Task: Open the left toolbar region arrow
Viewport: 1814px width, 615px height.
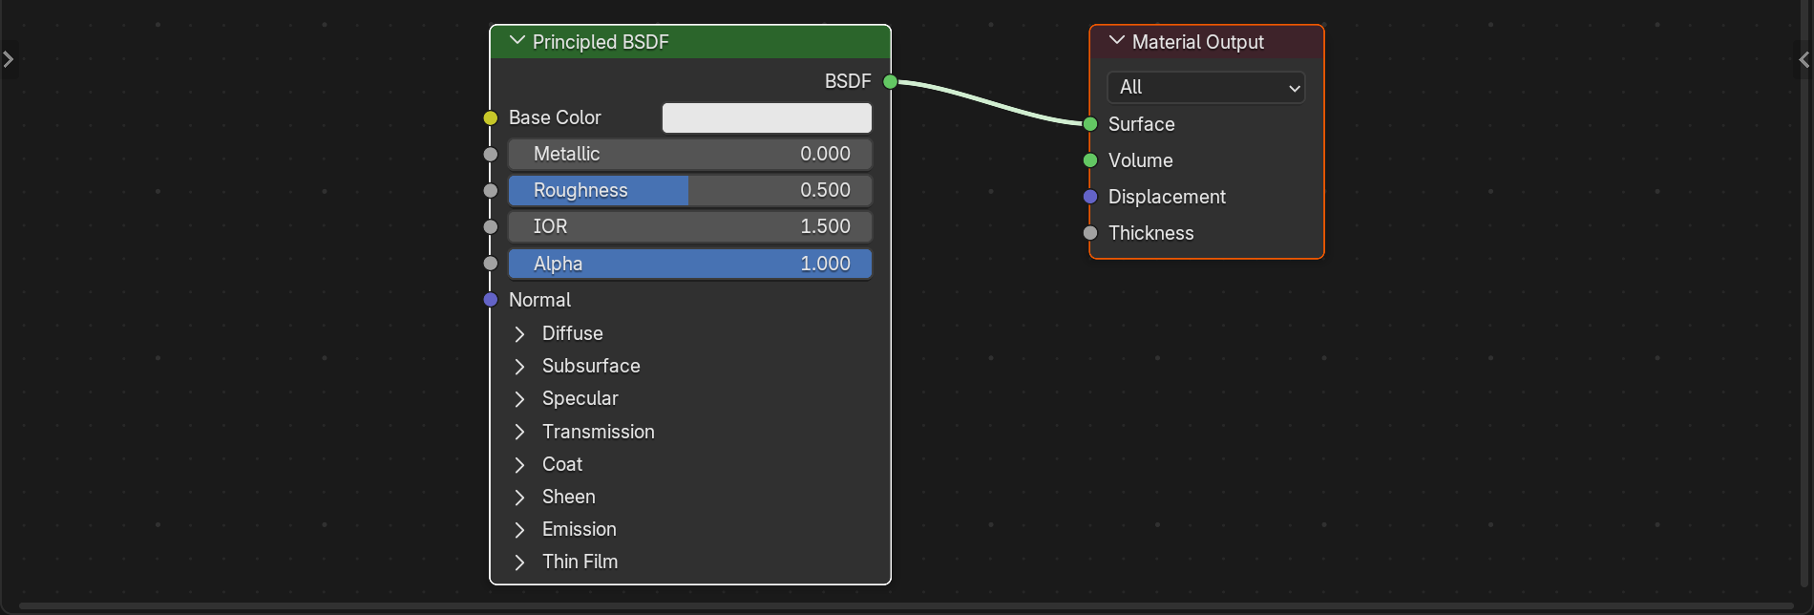Action: pos(8,59)
